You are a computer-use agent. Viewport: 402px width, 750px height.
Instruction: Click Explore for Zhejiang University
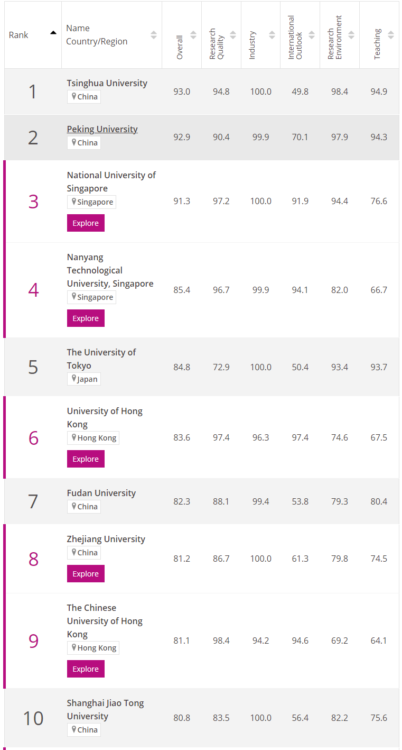coord(86,574)
